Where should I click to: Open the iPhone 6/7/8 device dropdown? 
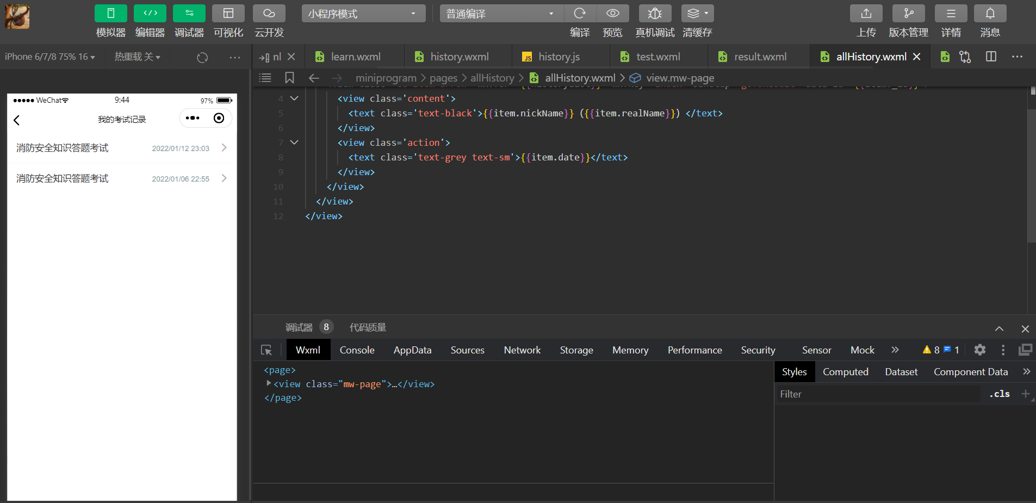50,57
